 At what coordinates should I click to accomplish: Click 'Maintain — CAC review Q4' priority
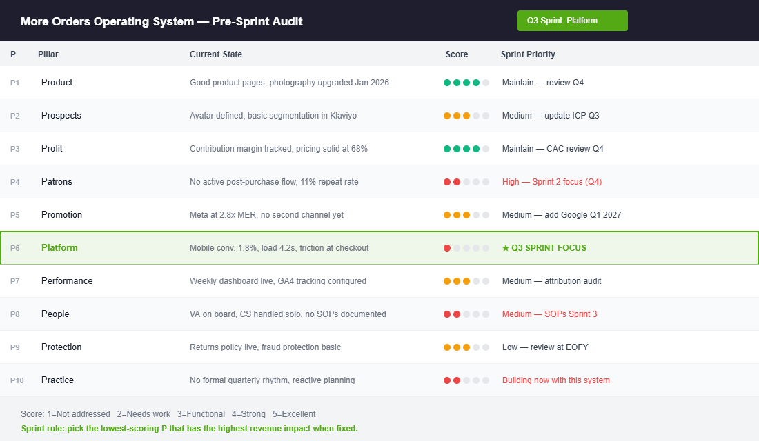click(x=553, y=148)
